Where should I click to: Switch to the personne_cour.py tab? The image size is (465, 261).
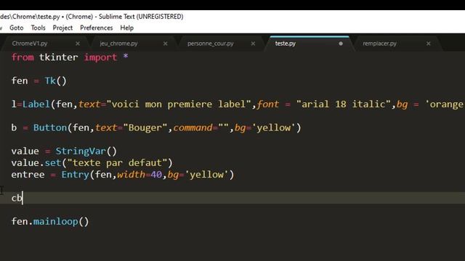[x=210, y=43]
